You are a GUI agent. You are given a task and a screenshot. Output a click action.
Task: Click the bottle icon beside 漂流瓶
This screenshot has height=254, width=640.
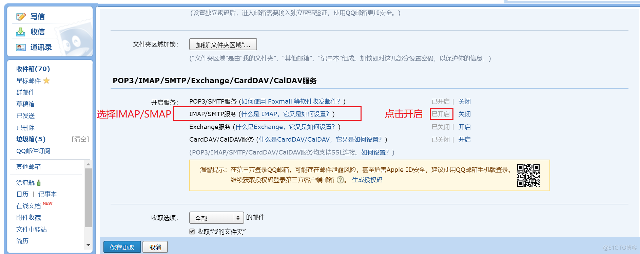[39, 183]
